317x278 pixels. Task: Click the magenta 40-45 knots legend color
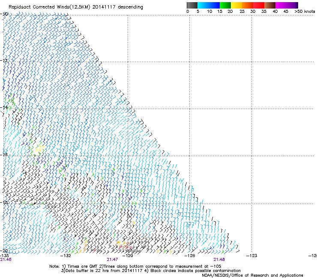point(281,5)
